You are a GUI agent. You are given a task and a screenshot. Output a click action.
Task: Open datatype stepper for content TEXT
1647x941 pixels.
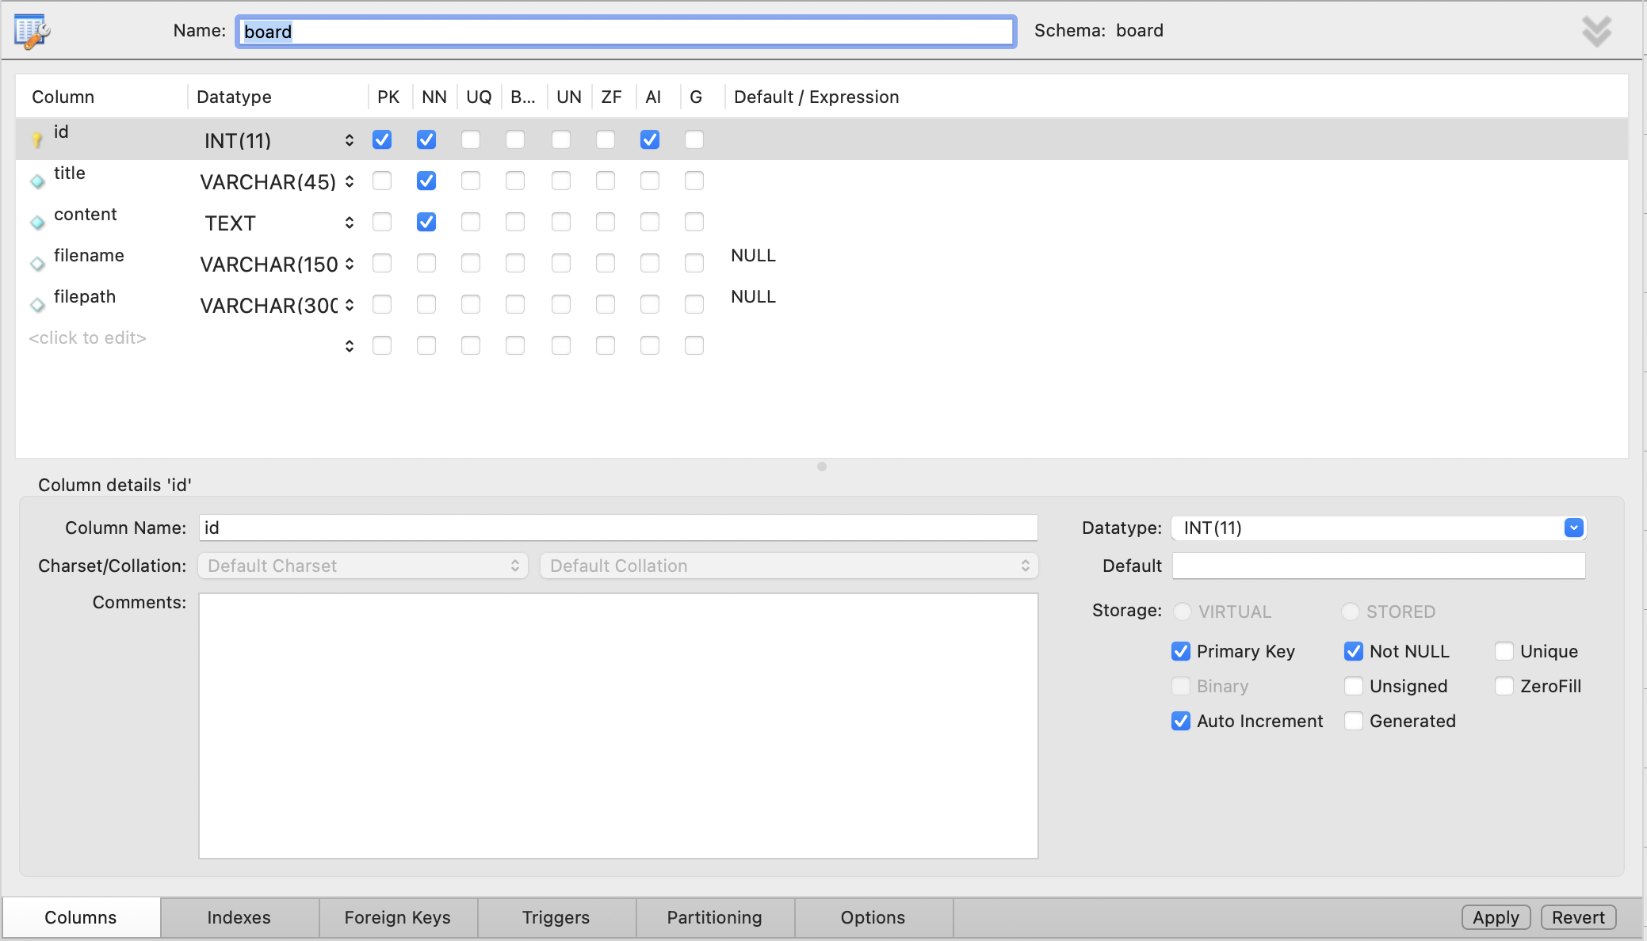350,223
